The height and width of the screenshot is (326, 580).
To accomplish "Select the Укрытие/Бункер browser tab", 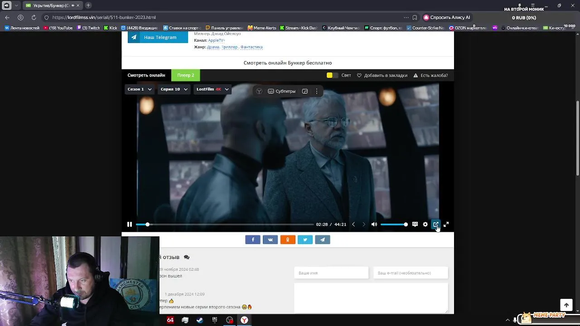I will pos(52,5).
